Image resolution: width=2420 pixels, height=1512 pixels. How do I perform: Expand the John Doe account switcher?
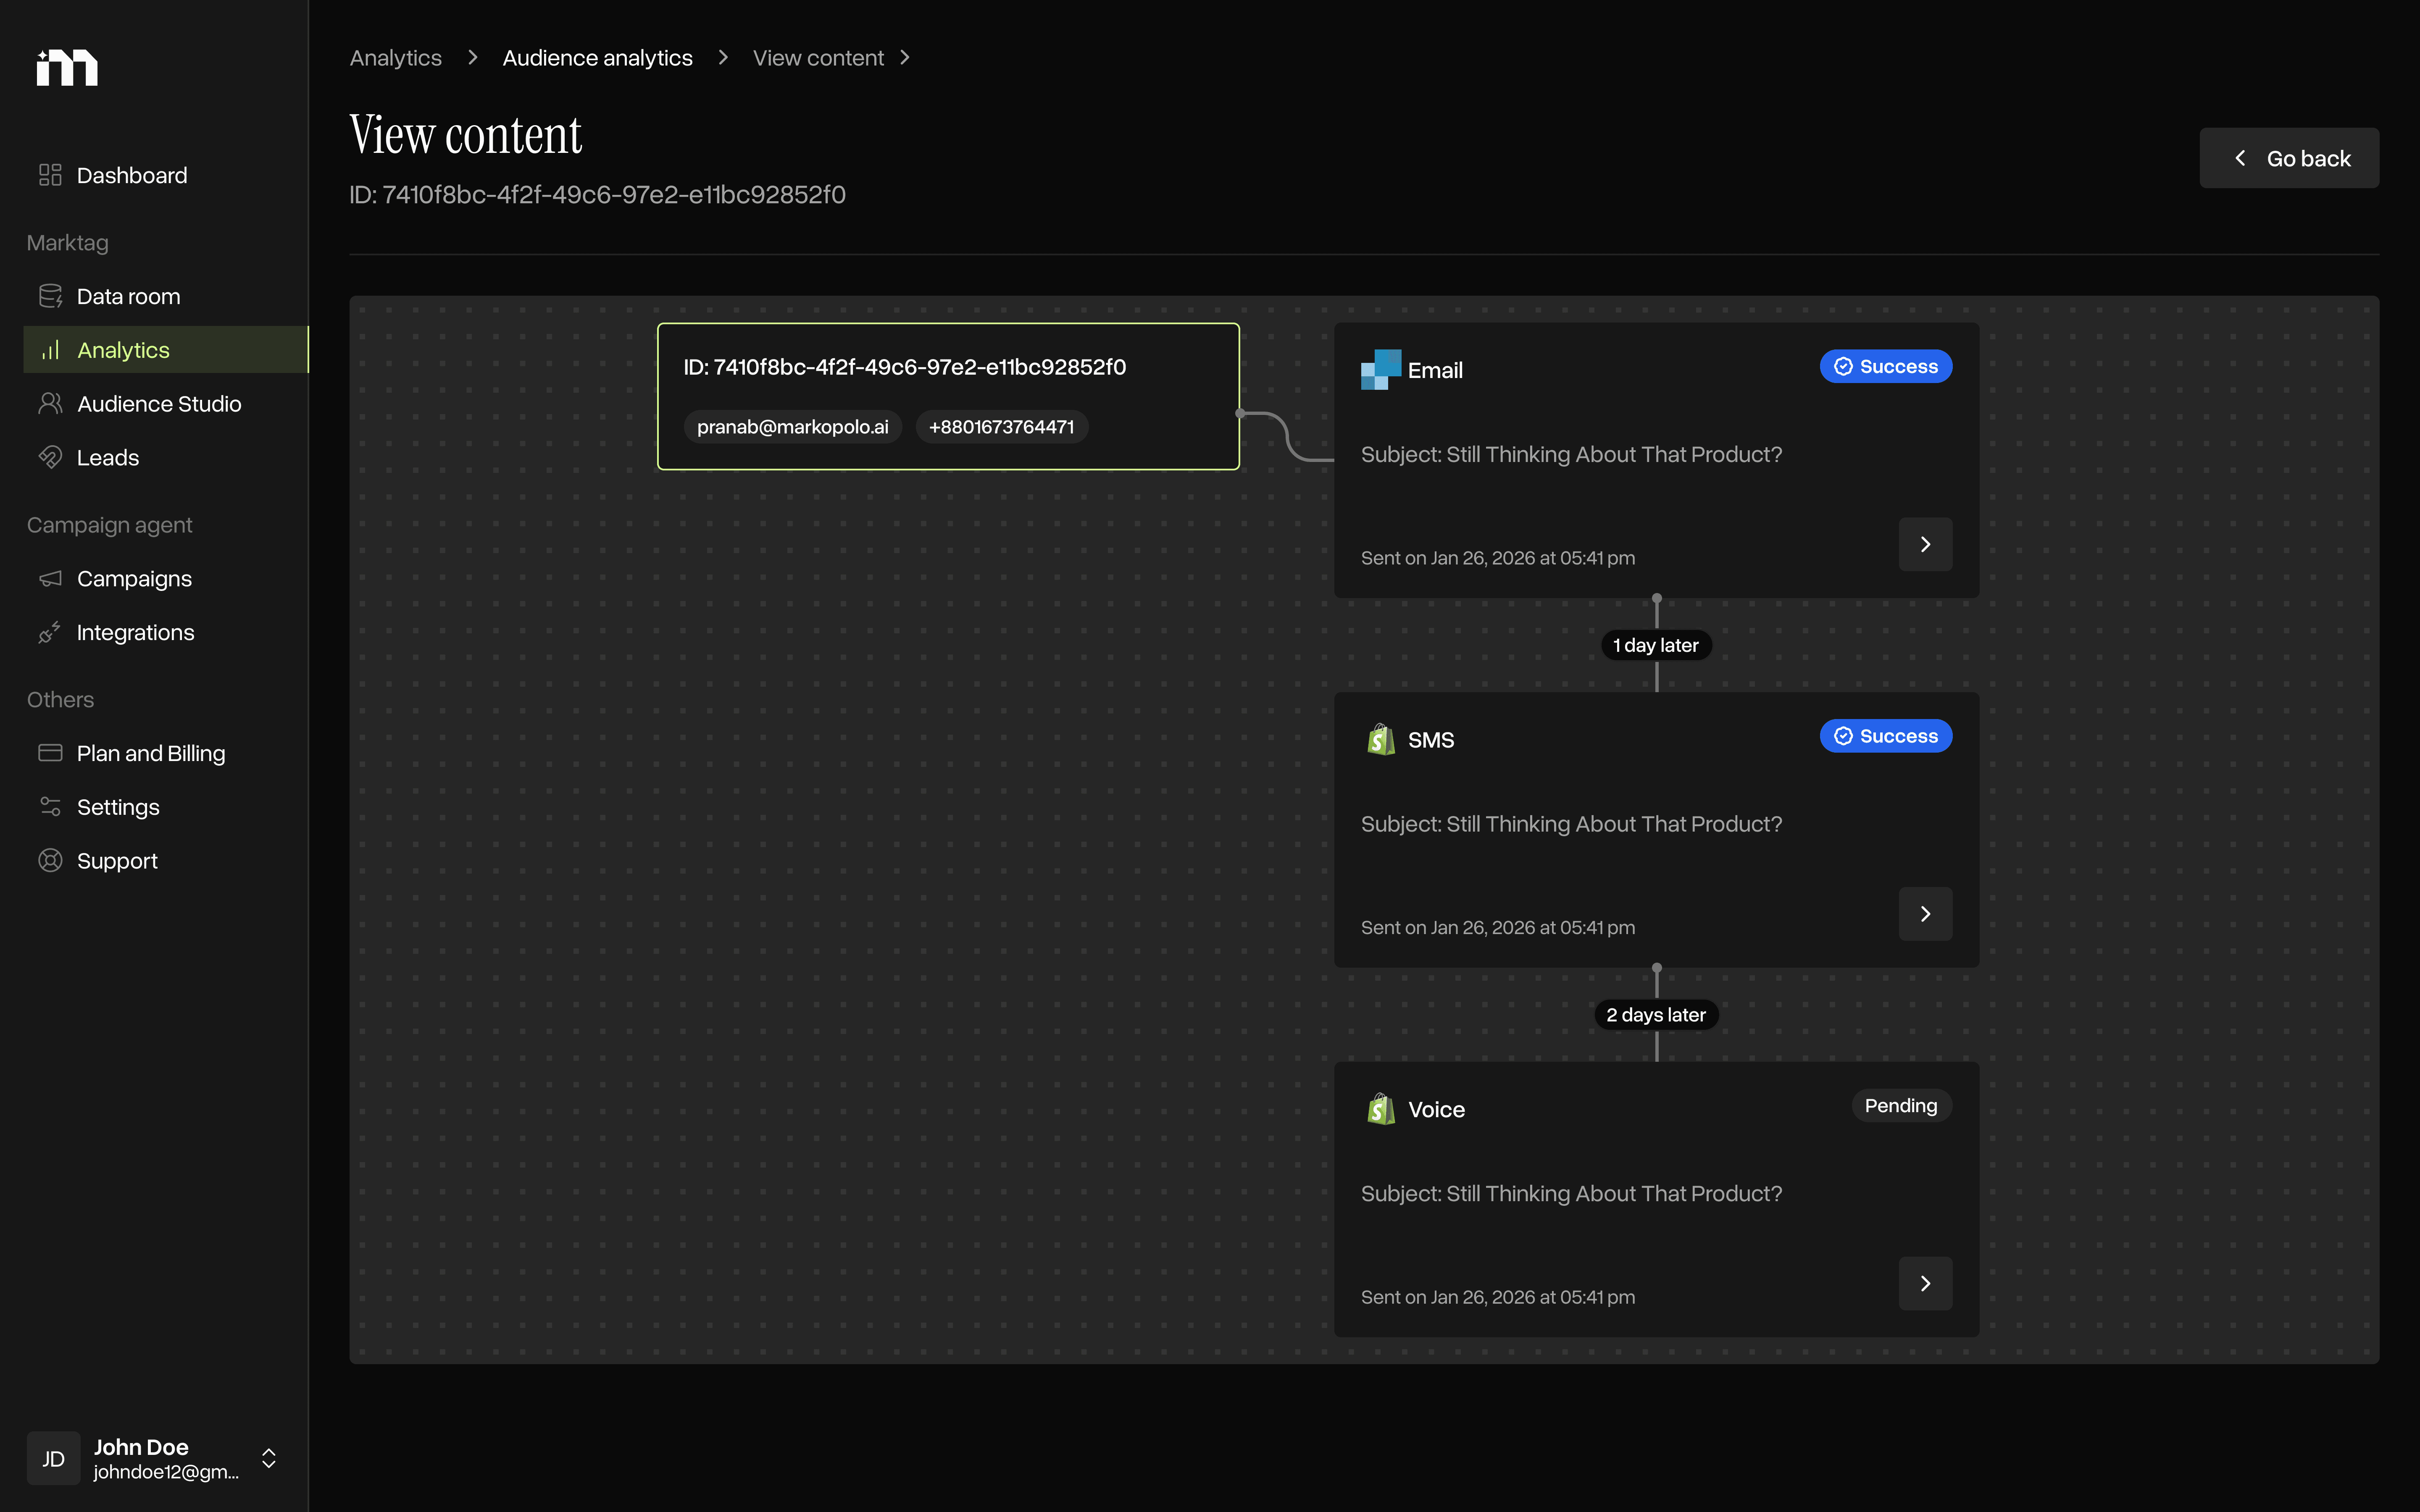coord(268,1458)
